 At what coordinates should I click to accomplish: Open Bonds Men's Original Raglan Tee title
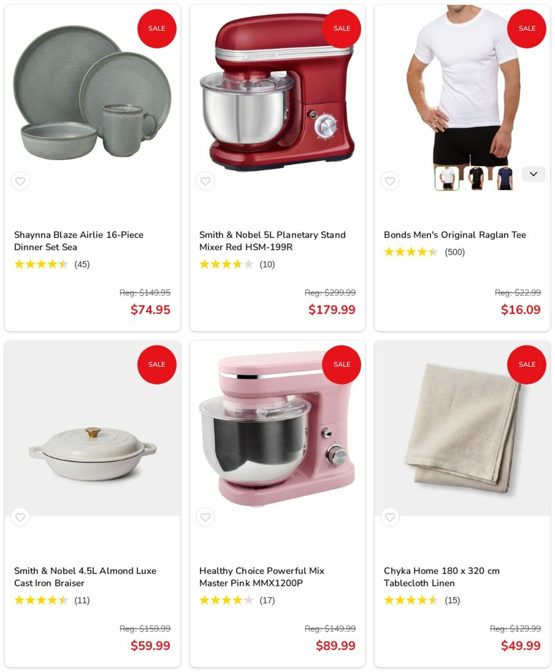coord(455,235)
